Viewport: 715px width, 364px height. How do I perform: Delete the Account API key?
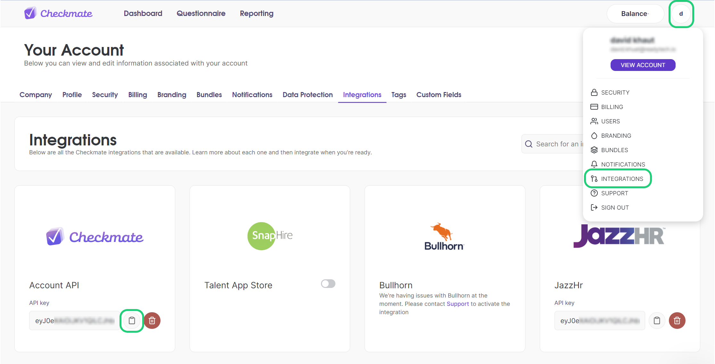[x=152, y=321]
